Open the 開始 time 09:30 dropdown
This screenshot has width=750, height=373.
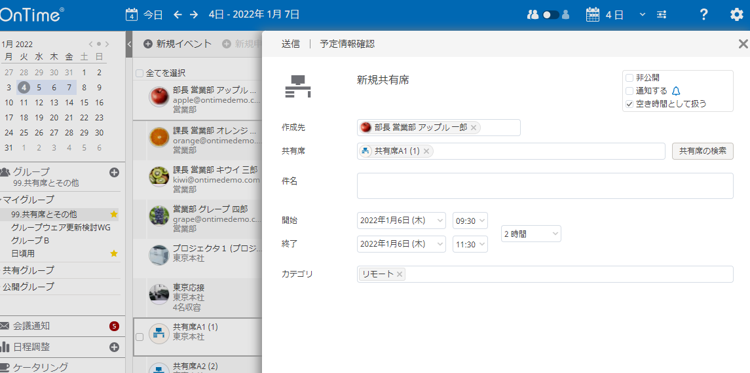pos(470,221)
